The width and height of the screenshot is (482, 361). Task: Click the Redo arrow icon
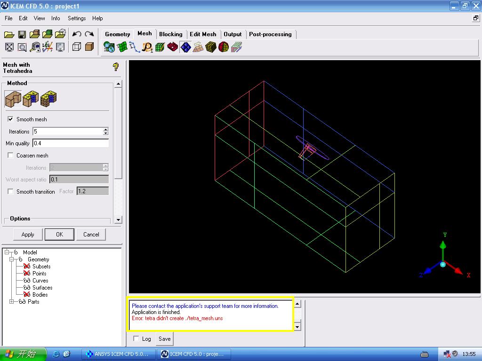point(89,34)
